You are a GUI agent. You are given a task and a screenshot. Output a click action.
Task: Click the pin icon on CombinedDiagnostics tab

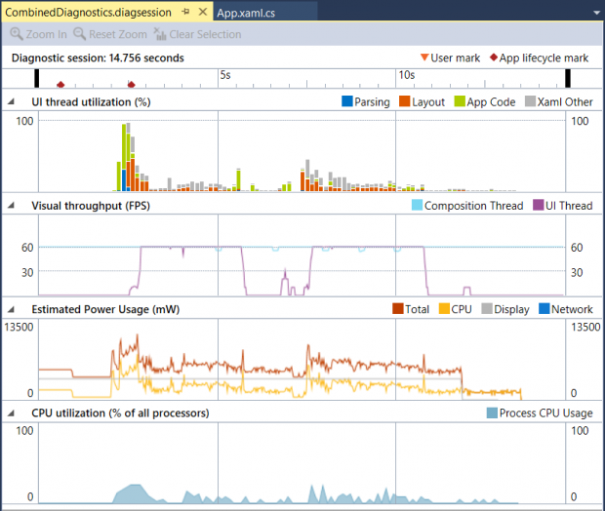(x=186, y=12)
